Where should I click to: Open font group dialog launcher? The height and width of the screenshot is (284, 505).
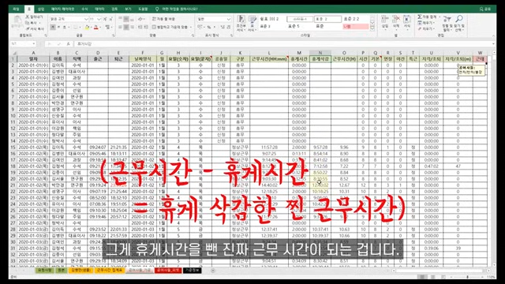click(114, 35)
